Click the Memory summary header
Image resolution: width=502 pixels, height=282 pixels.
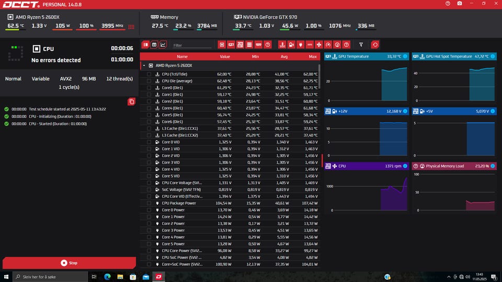tap(164, 17)
